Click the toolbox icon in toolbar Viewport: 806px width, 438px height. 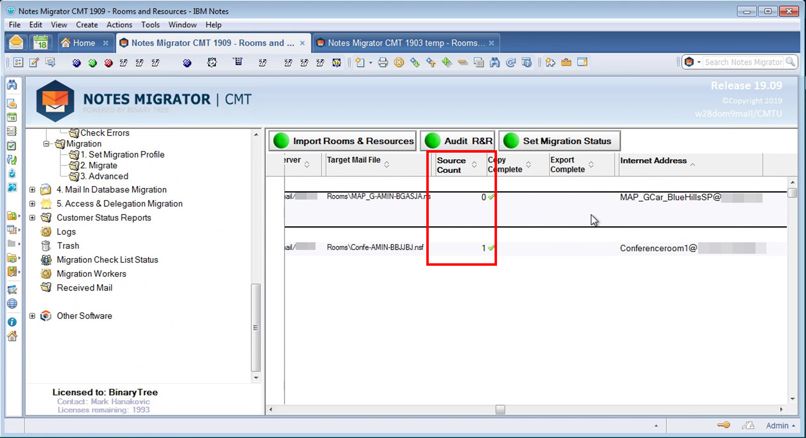coord(566,62)
